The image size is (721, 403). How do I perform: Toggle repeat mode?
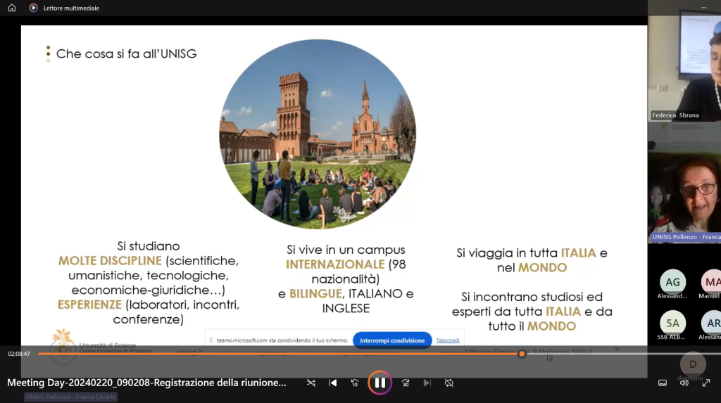[x=449, y=383]
